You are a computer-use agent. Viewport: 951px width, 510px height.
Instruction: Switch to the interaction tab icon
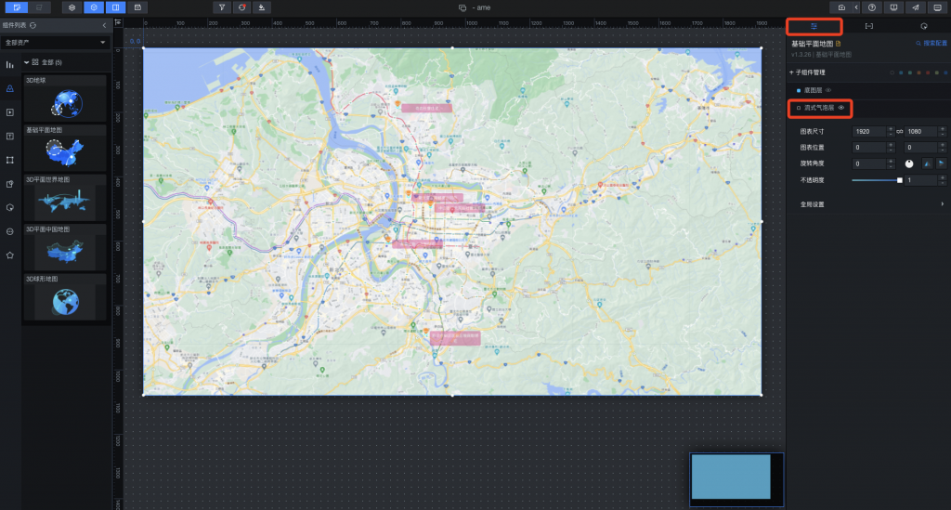(924, 26)
